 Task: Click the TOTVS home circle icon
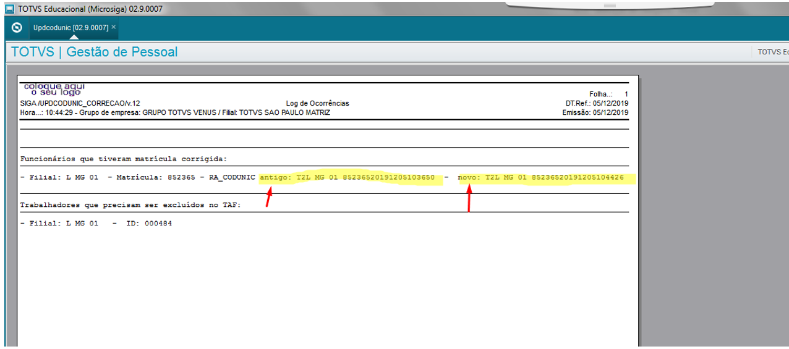tap(17, 28)
